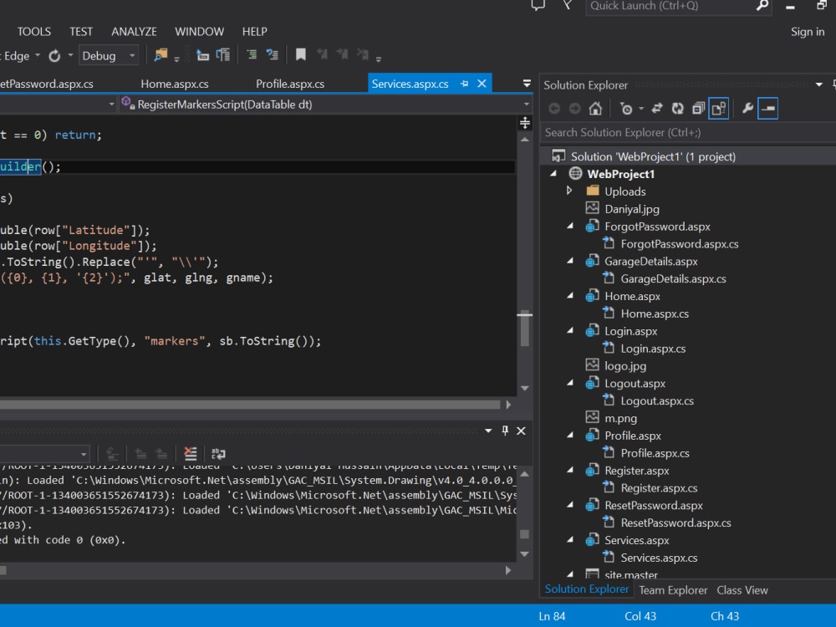Refresh the Solution Explorer

[x=677, y=109]
